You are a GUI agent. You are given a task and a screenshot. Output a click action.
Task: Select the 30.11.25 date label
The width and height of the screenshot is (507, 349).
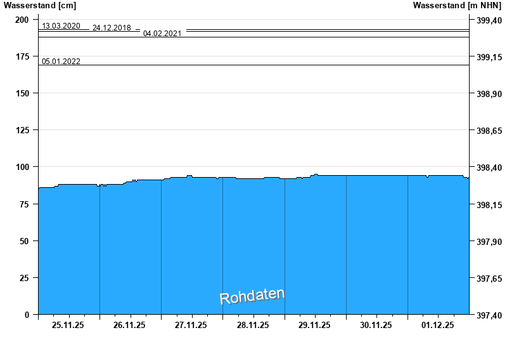376,326
